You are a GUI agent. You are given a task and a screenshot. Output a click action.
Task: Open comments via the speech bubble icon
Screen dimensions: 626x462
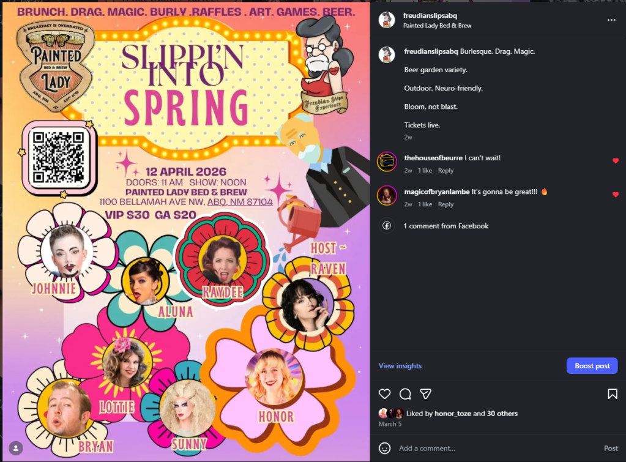coord(405,394)
